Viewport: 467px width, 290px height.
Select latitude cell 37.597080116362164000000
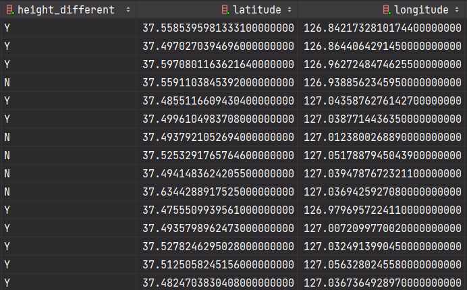coord(217,64)
